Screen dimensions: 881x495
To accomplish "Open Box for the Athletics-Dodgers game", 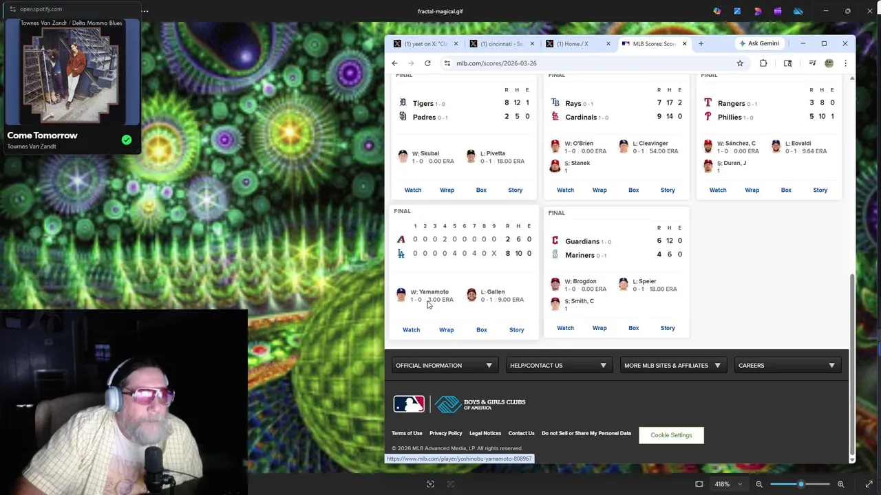I will click(482, 330).
